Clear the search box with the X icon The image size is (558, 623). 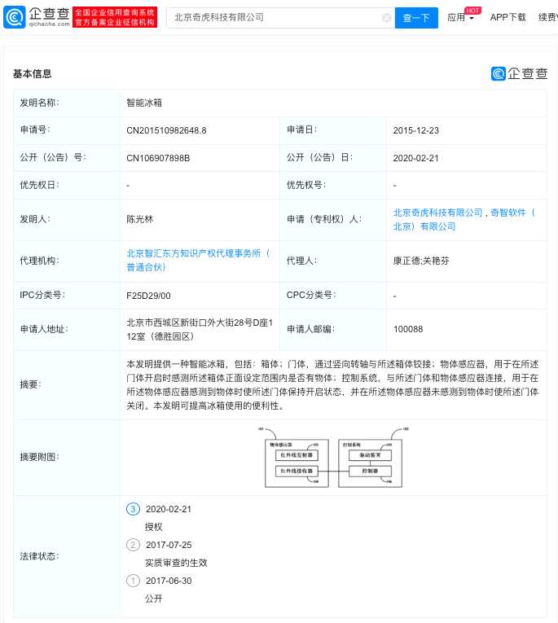[386, 18]
